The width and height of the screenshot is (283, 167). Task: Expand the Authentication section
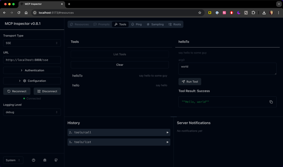click(32, 70)
